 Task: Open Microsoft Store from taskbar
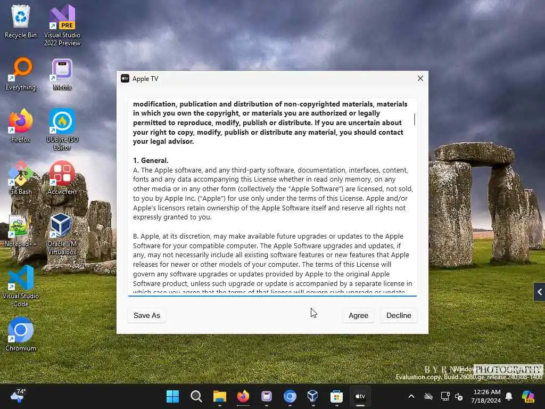point(336,396)
